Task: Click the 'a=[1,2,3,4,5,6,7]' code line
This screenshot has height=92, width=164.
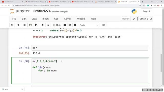Action: click(45, 61)
